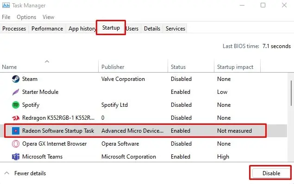Switch to the Users tab
Image resolution: width=294 pixels, height=184 pixels.
(132, 29)
